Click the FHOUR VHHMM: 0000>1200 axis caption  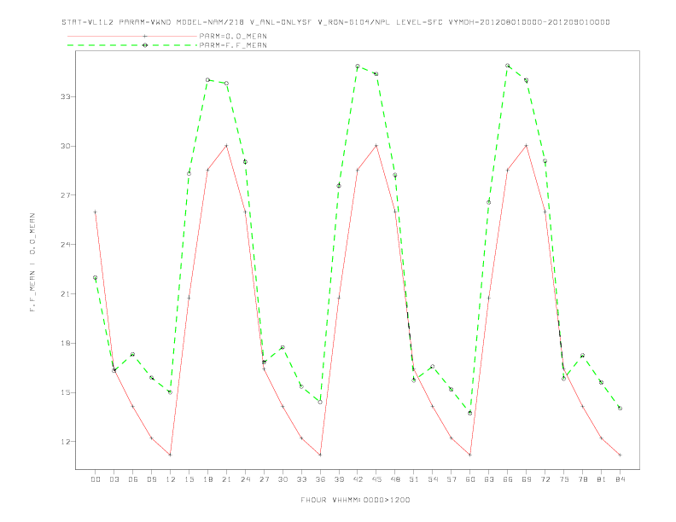pos(355,500)
